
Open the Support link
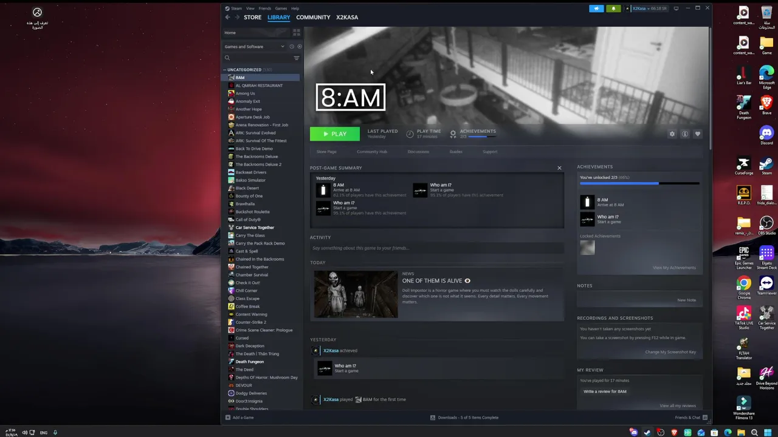pos(490,152)
